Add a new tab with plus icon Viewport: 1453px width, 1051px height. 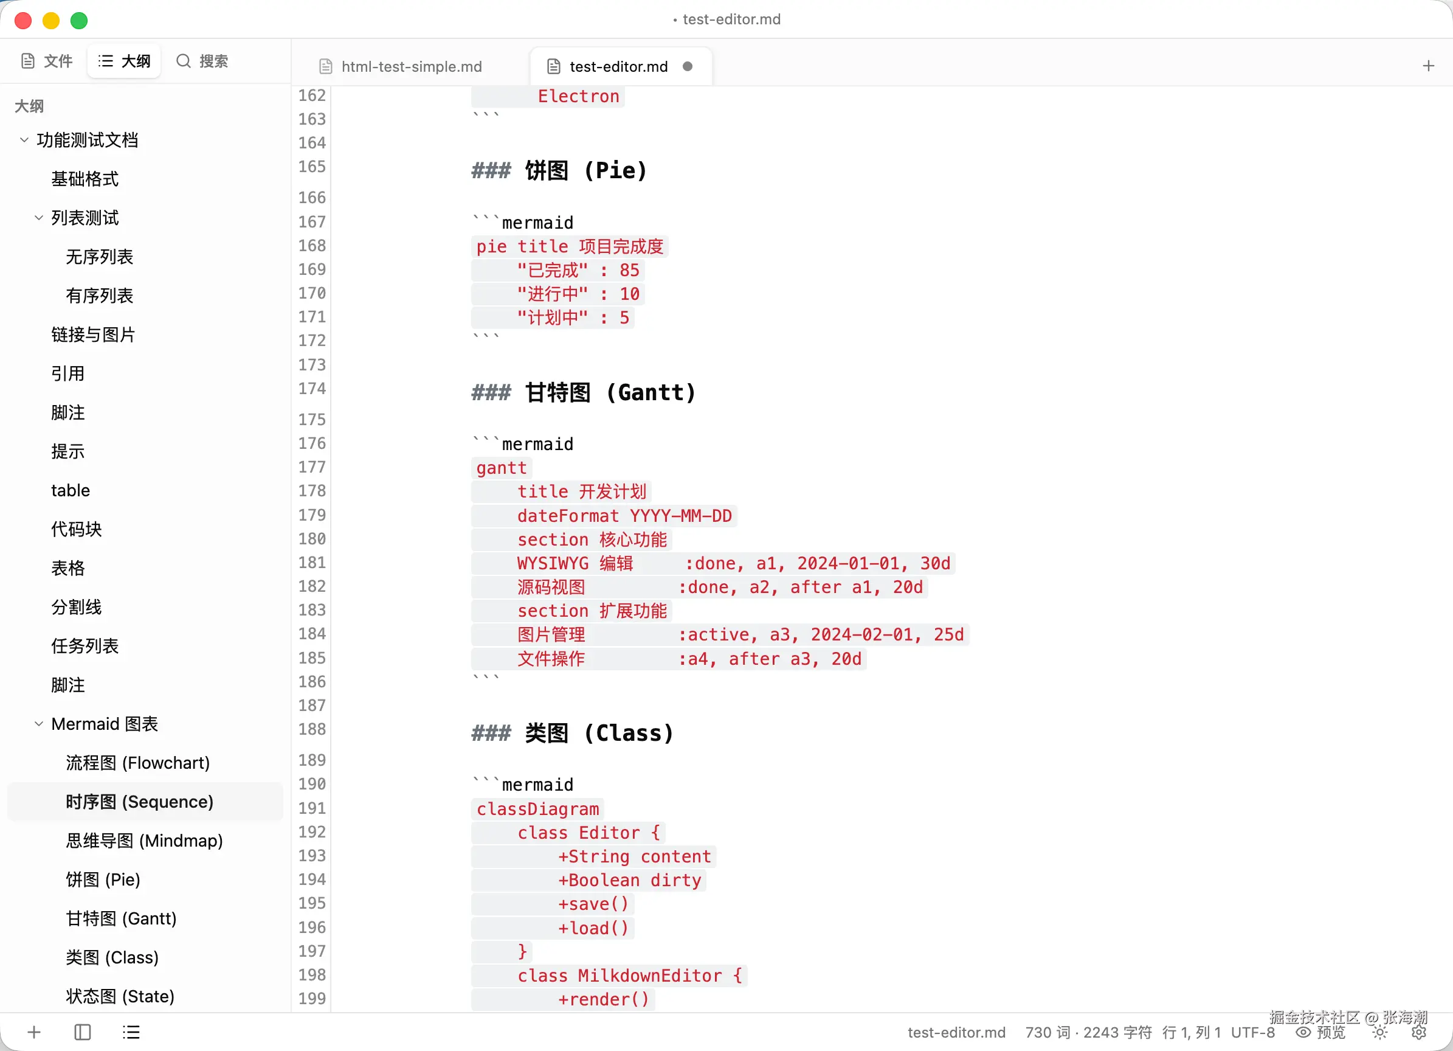(x=1428, y=66)
